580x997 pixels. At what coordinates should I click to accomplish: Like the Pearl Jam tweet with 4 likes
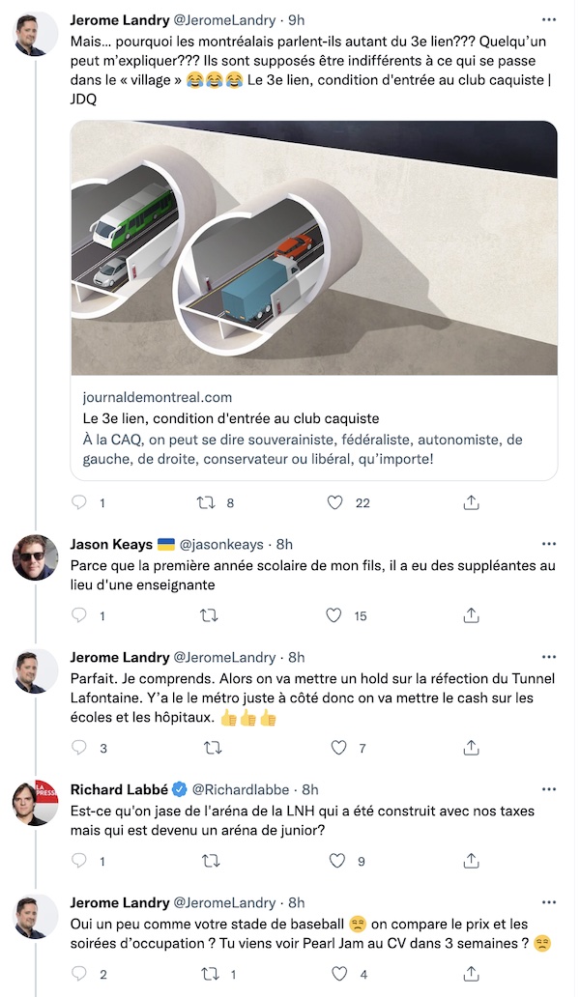coord(340,974)
